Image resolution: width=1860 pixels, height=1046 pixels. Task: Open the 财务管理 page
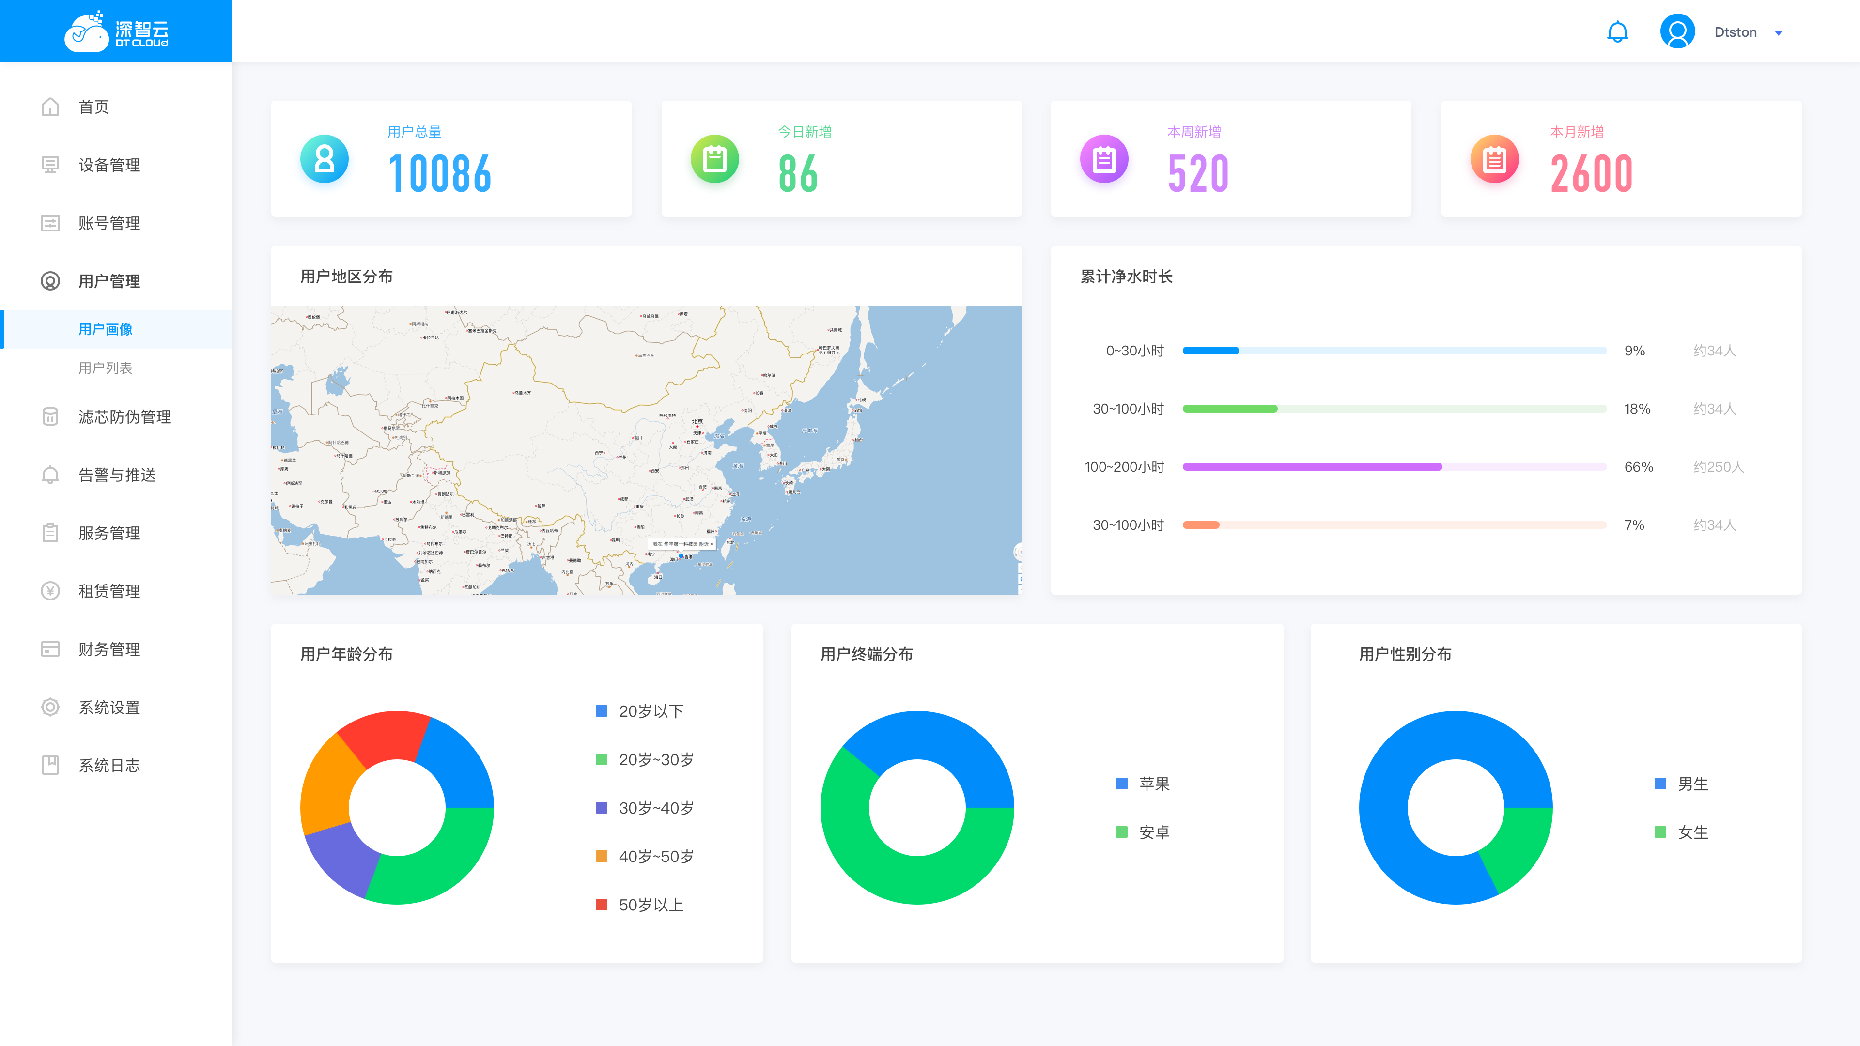coord(110,649)
